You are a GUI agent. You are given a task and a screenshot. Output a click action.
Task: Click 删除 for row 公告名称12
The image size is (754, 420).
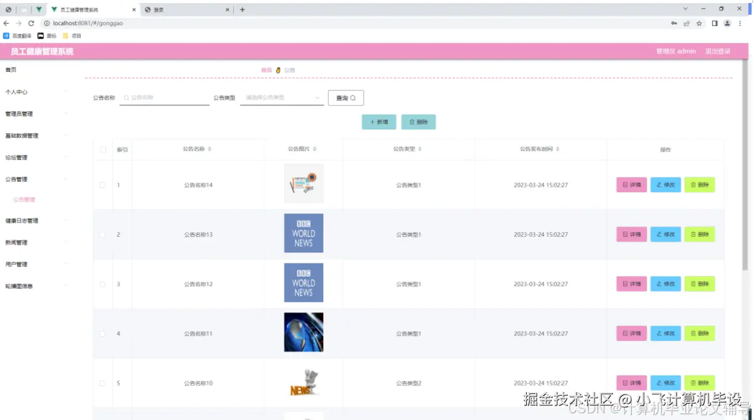tap(699, 284)
